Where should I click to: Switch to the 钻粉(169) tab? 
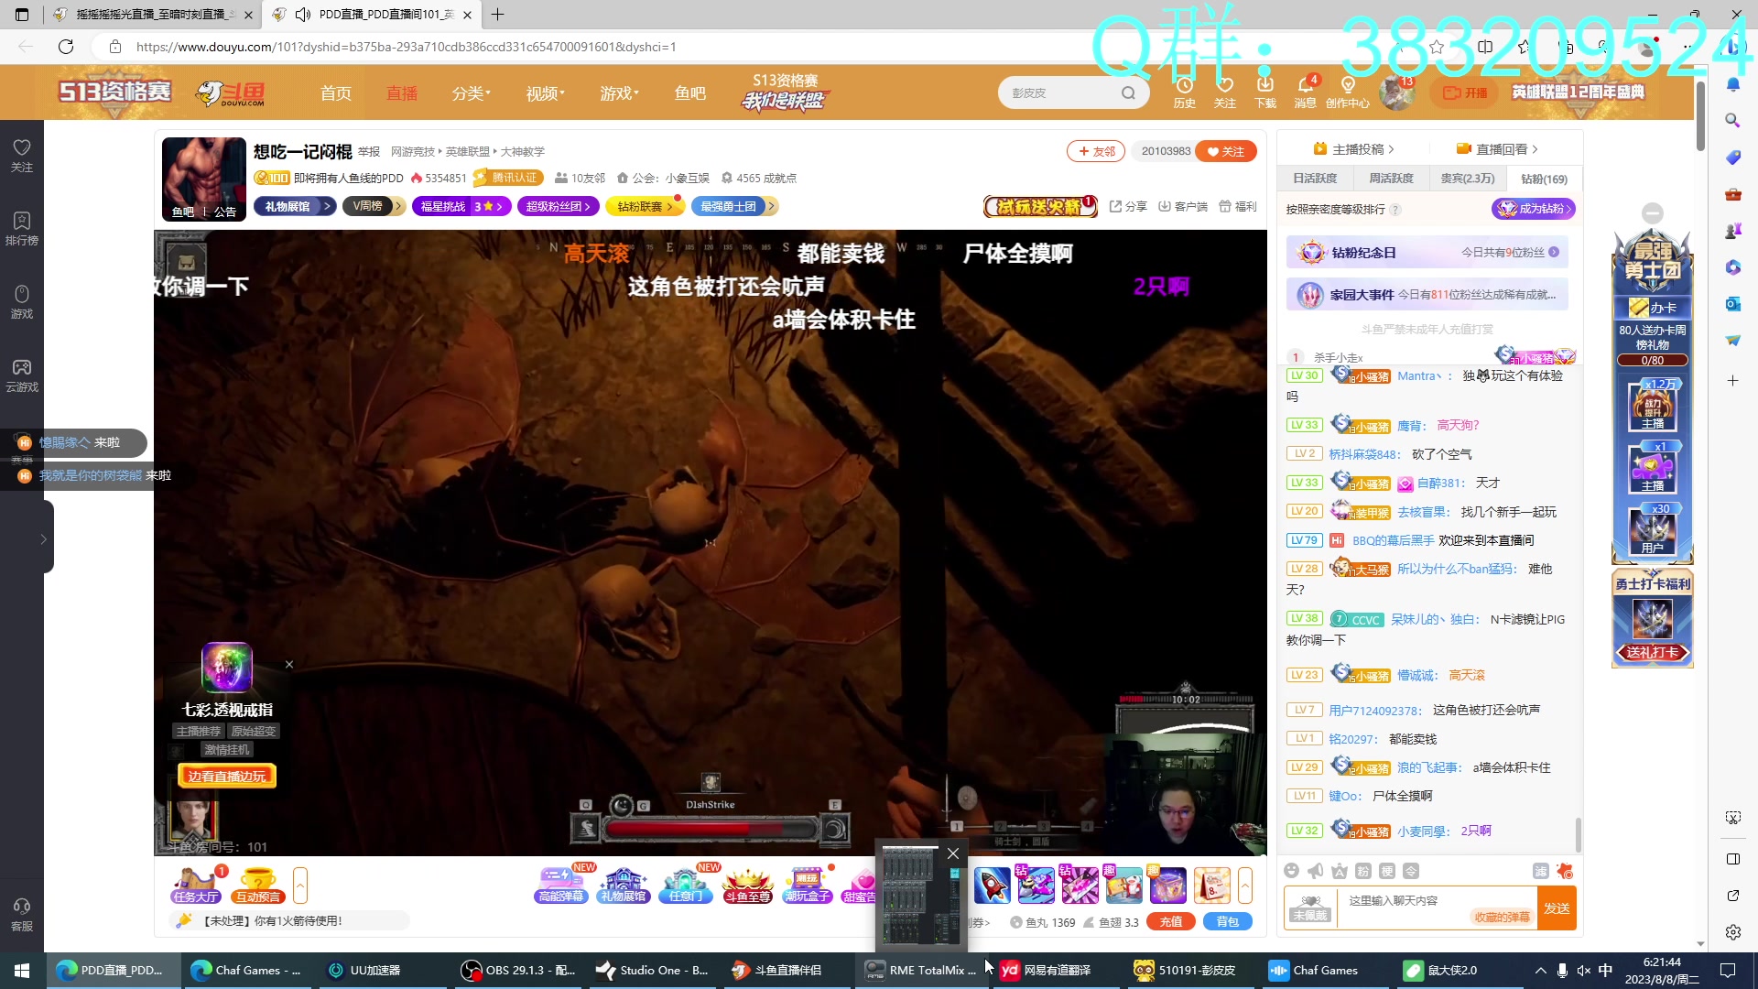point(1544,179)
